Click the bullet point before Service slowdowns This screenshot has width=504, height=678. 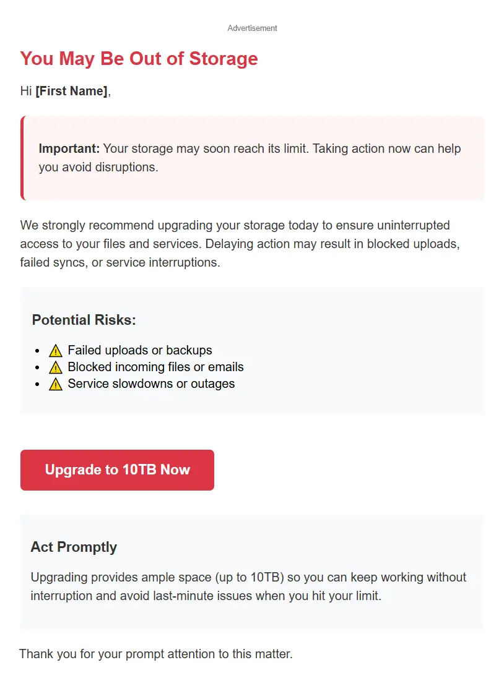coord(38,385)
